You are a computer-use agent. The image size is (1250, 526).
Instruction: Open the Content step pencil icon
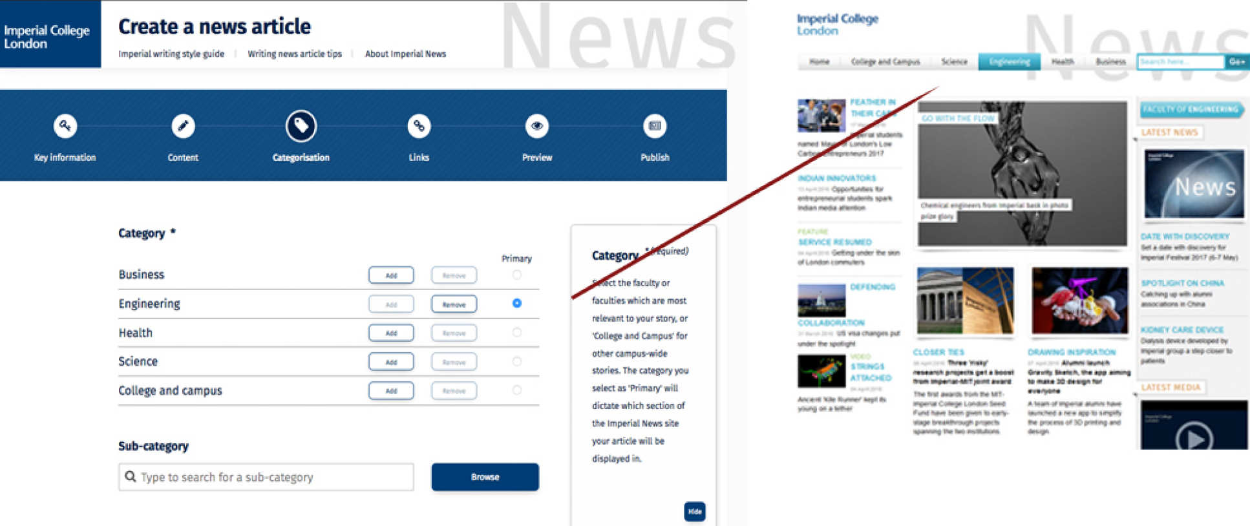(183, 126)
